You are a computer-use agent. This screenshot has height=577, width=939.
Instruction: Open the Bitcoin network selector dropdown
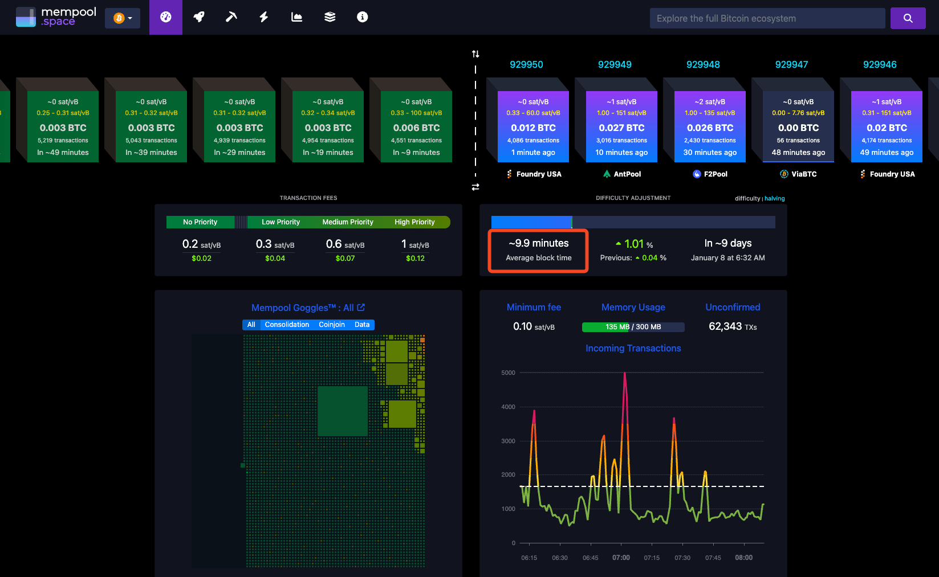(123, 18)
